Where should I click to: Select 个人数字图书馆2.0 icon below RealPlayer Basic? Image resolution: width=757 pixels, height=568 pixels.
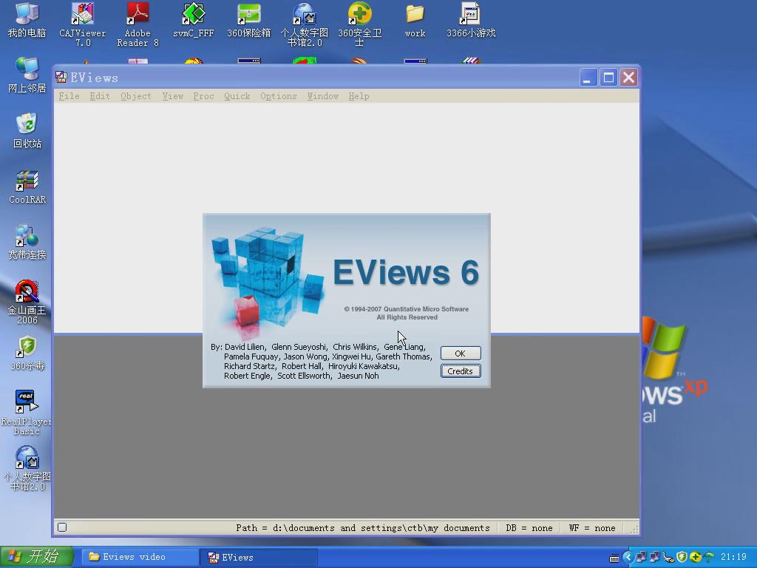click(x=27, y=467)
